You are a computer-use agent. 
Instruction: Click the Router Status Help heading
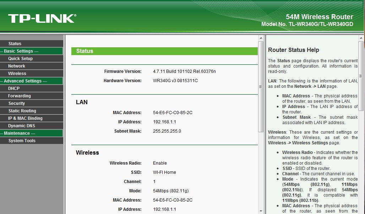pyautogui.click(x=293, y=50)
